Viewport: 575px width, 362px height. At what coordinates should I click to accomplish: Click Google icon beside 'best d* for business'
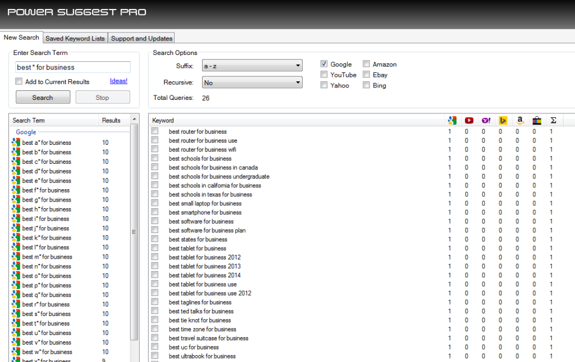16,171
